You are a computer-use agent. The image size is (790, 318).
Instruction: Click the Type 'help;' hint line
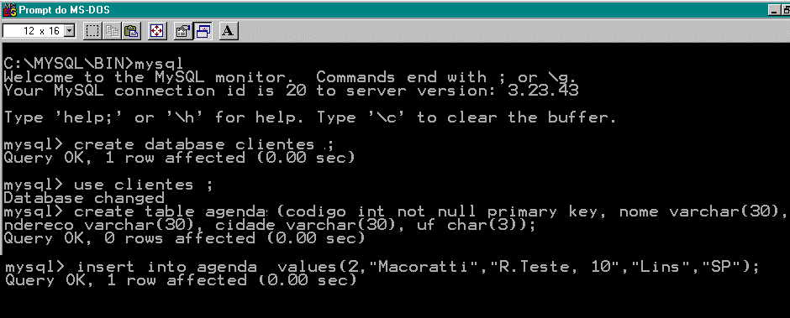pos(310,117)
